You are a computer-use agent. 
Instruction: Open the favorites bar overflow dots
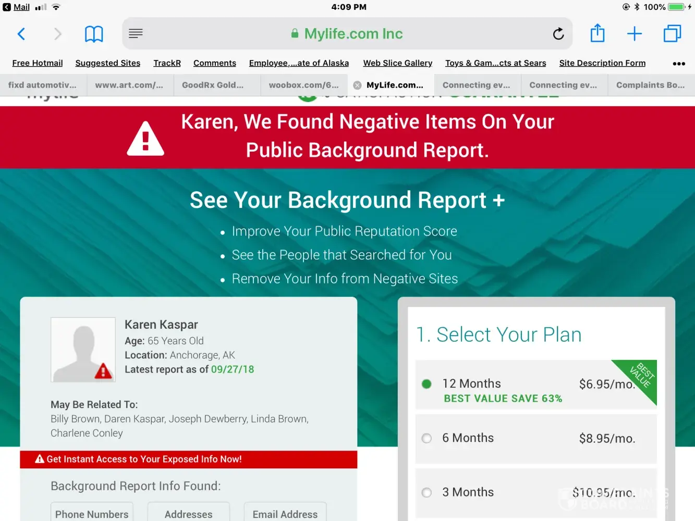tap(679, 64)
